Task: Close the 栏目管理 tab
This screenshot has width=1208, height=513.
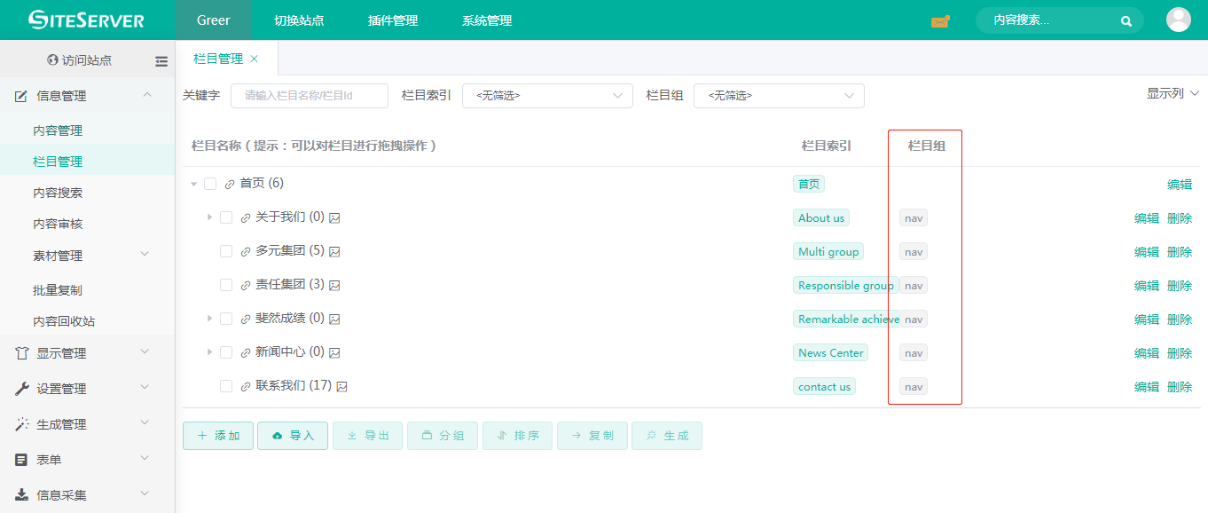Action: (x=254, y=59)
